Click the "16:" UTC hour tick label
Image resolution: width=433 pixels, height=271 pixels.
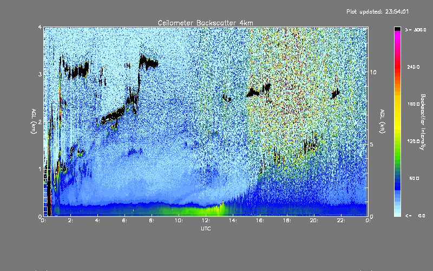point(260,221)
